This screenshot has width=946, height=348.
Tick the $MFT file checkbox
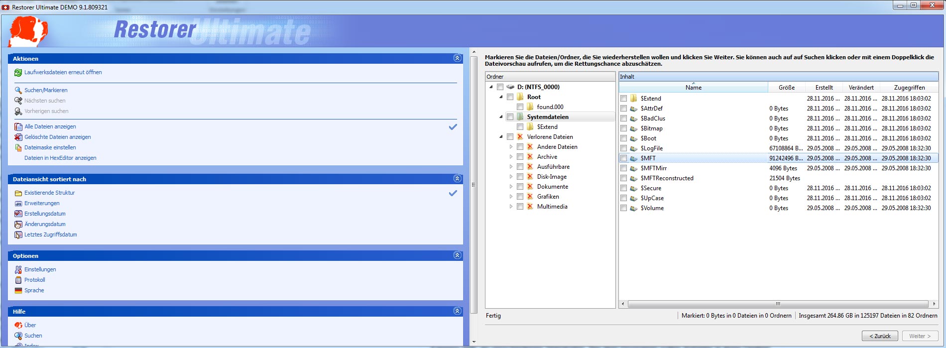[623, 158]
